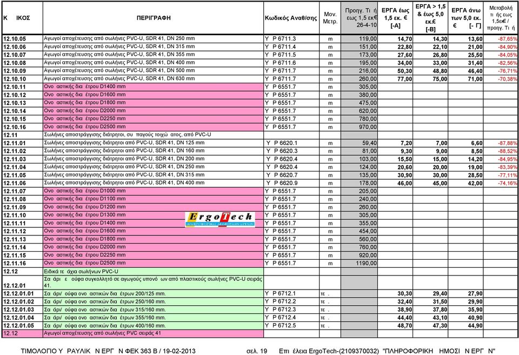Select value 71,00 in row 12.10.10
This screenshot has width=519, height=355.
pyautogui.click(x=475, y=79)
